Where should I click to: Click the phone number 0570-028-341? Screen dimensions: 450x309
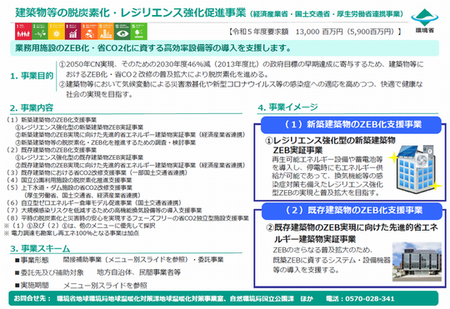pyautogui.click(x=370, y=299)
